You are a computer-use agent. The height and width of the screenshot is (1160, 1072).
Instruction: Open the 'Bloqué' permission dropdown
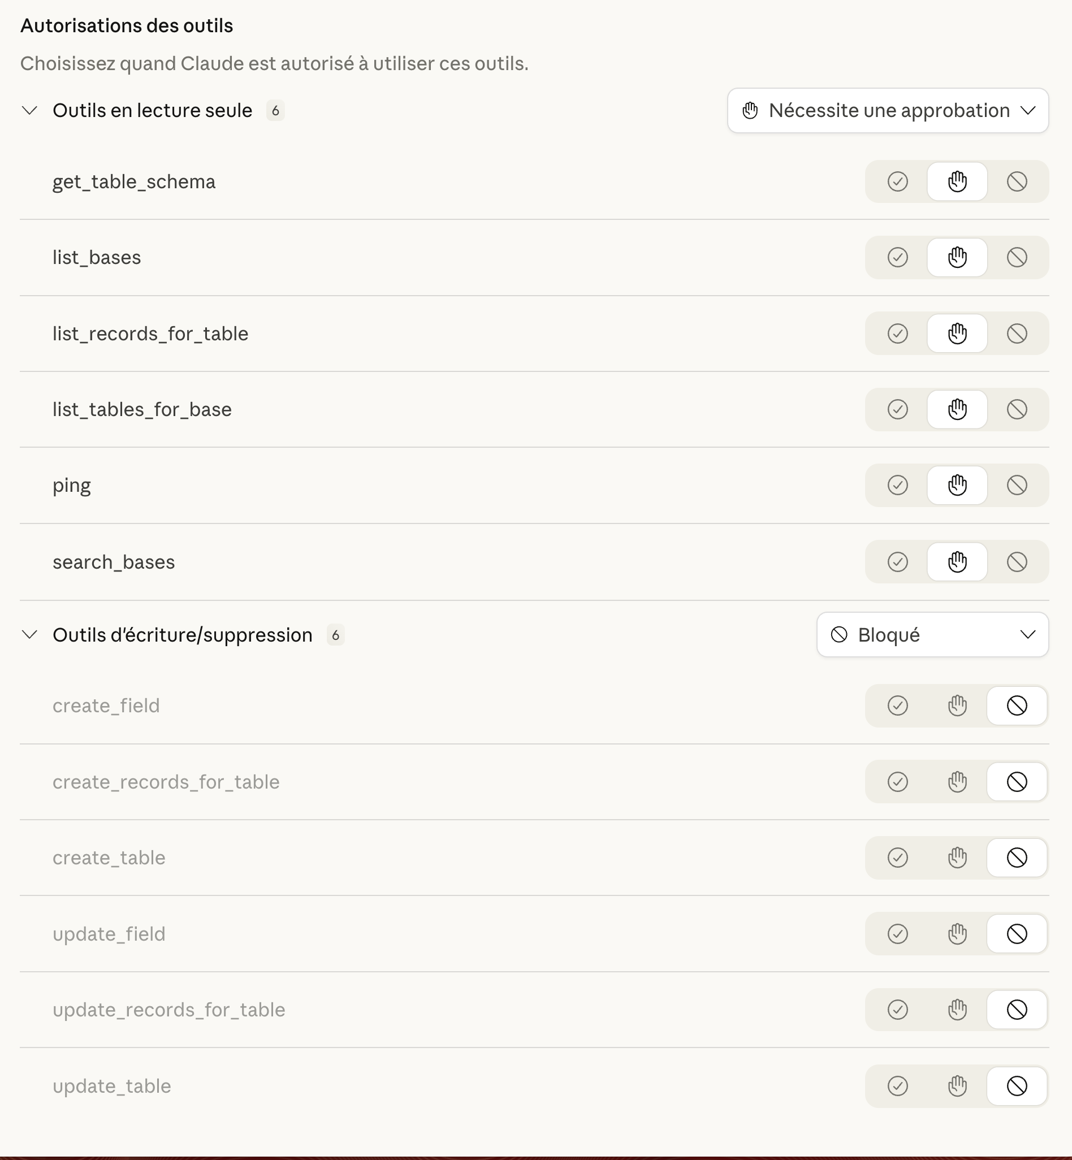[932, 635]
